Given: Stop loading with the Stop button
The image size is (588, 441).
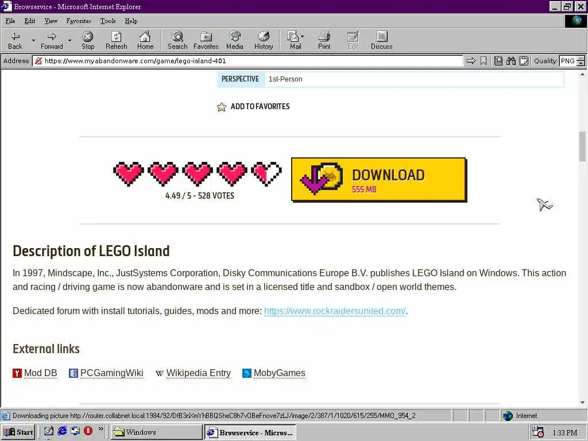Looking at the screenshot, I should tap(88, 41).
